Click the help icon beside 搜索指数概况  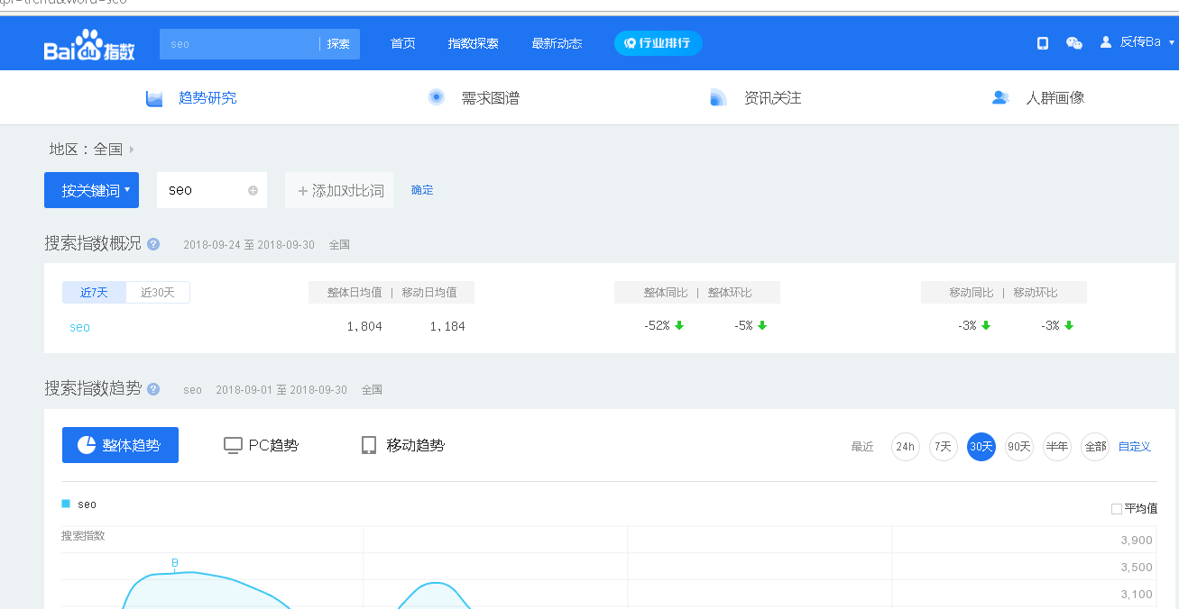click(153, 244)
